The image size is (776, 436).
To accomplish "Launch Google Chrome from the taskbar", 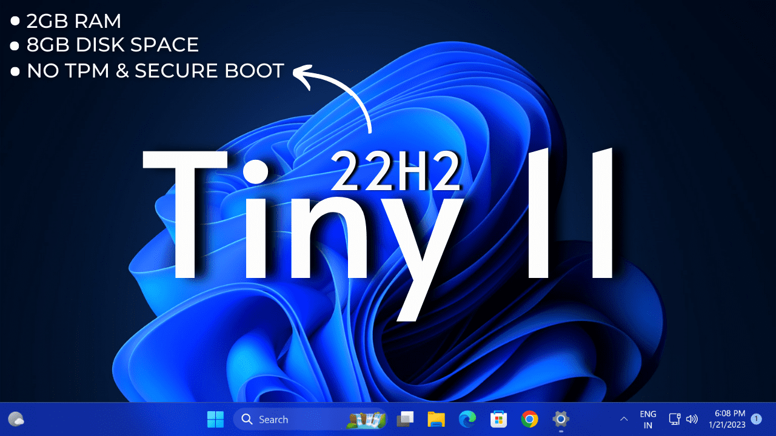I will (x=530, y=419).
